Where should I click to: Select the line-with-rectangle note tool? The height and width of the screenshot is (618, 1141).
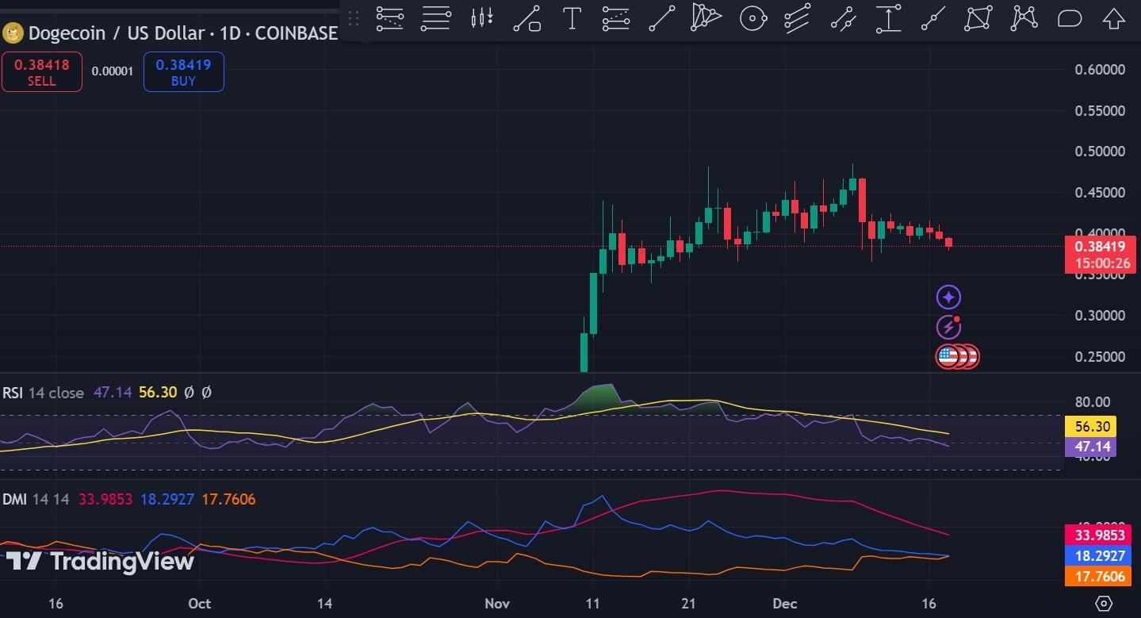point(526,17)
